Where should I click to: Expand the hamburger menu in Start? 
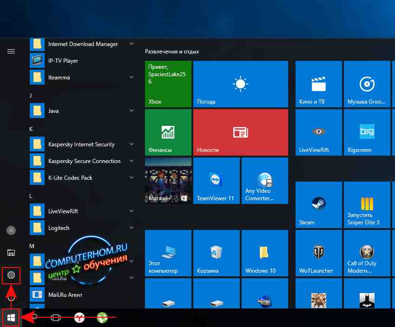(x=11, y=52)
